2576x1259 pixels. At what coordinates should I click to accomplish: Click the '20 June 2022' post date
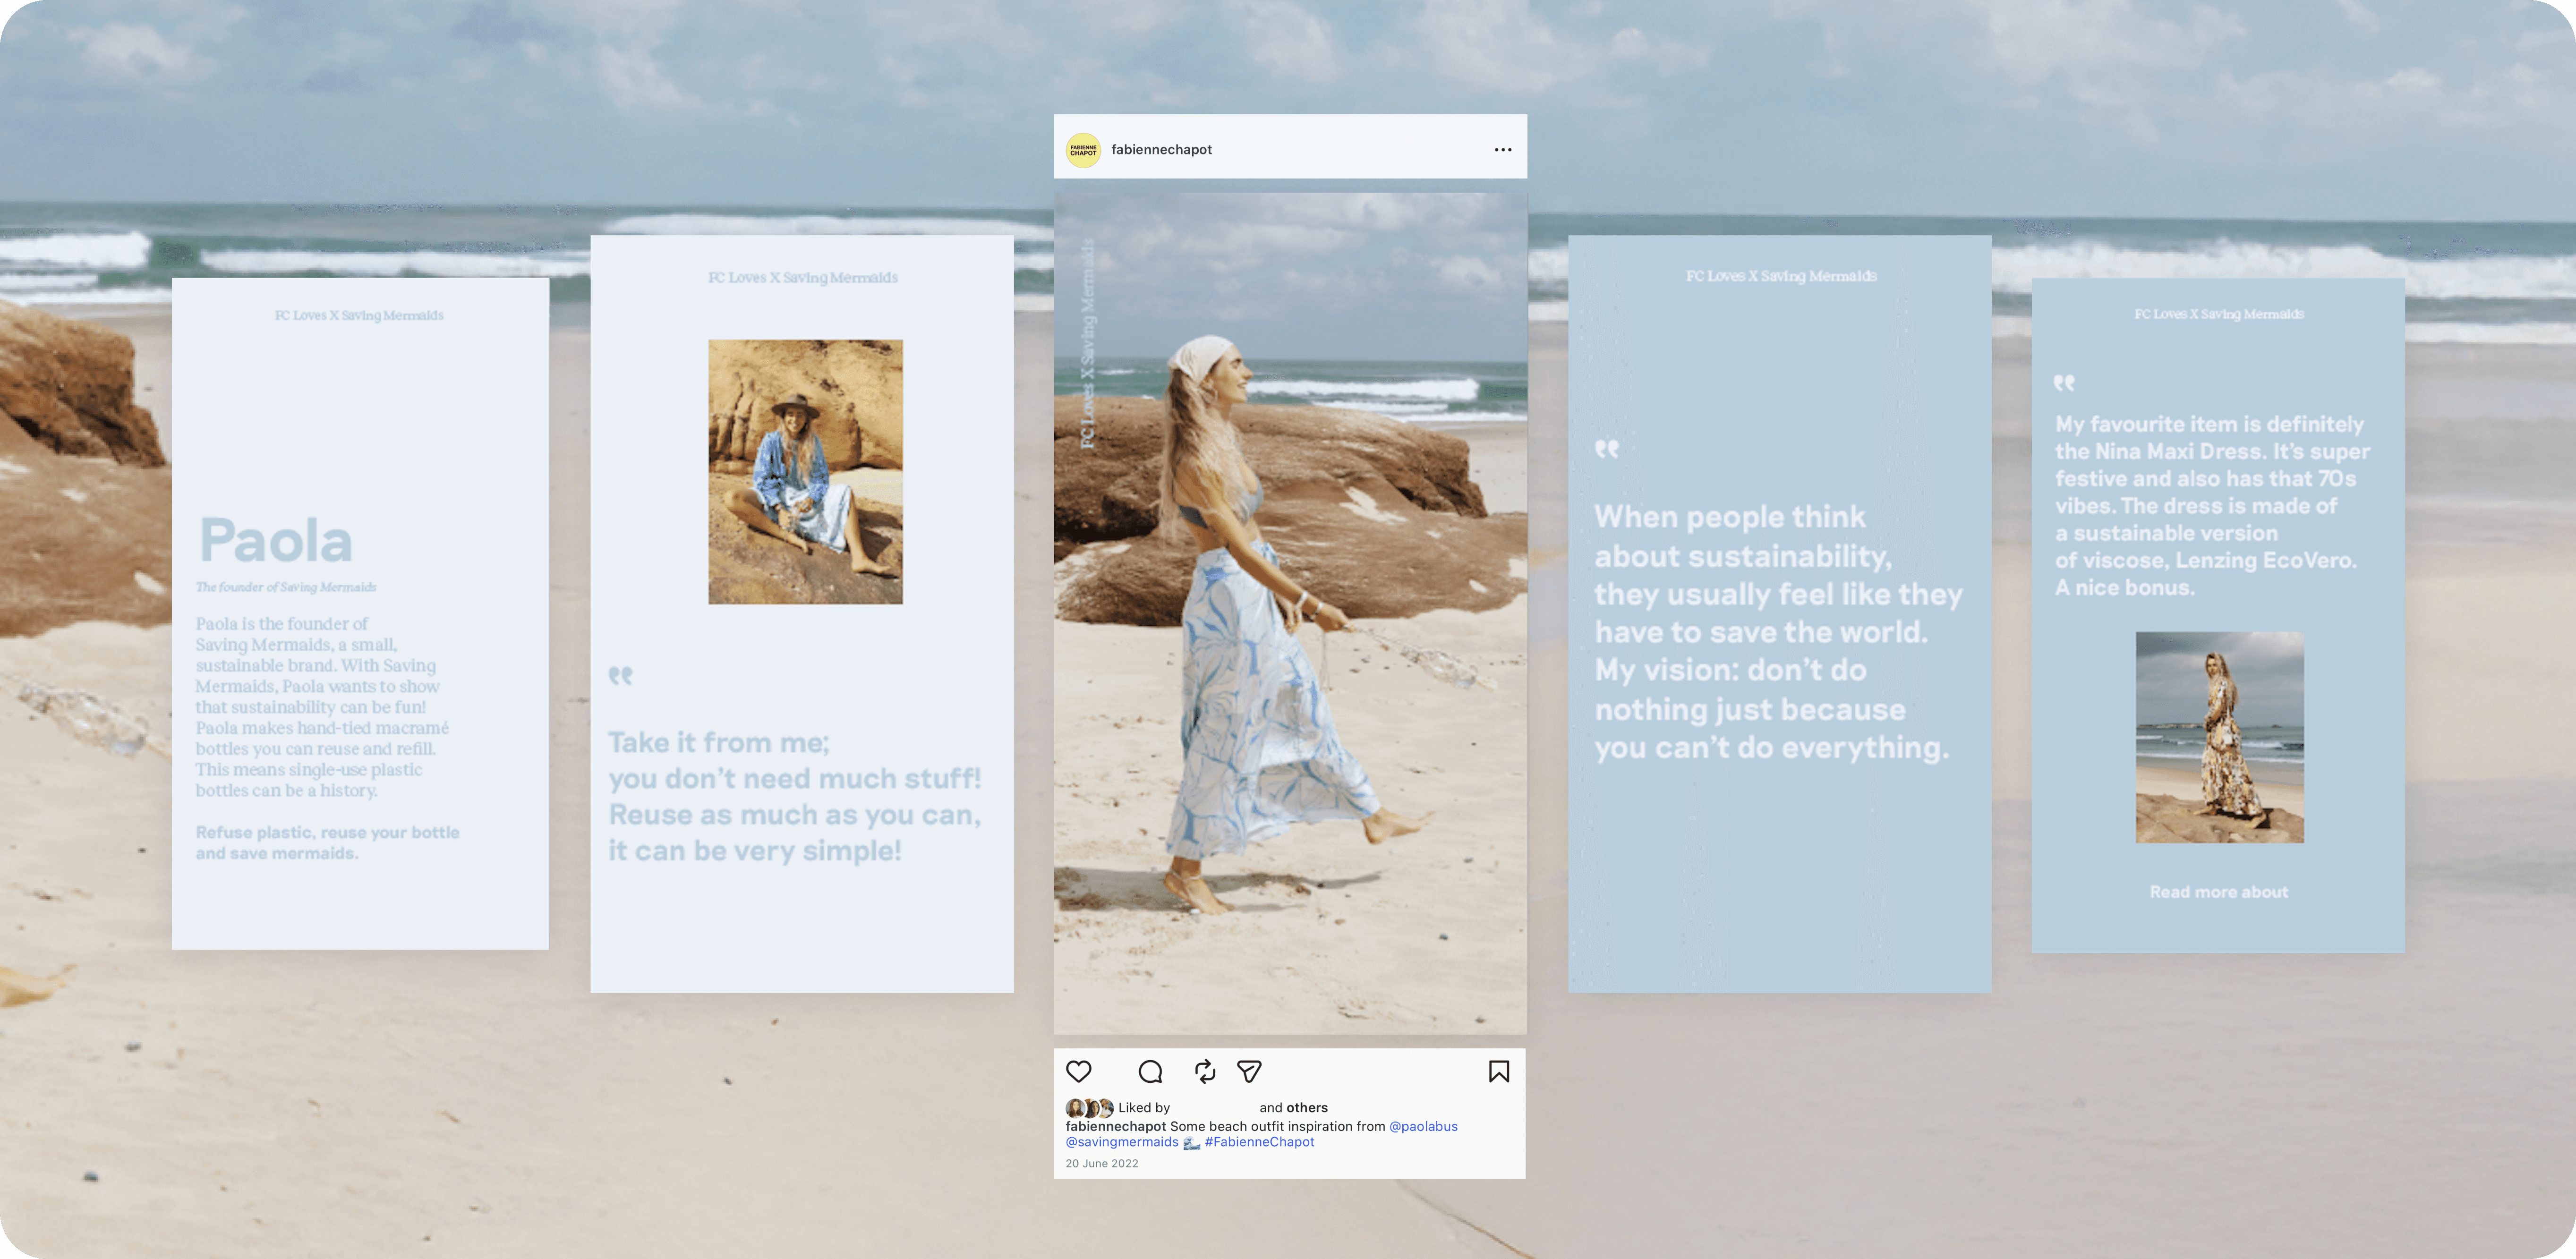coord(1101,1163)
